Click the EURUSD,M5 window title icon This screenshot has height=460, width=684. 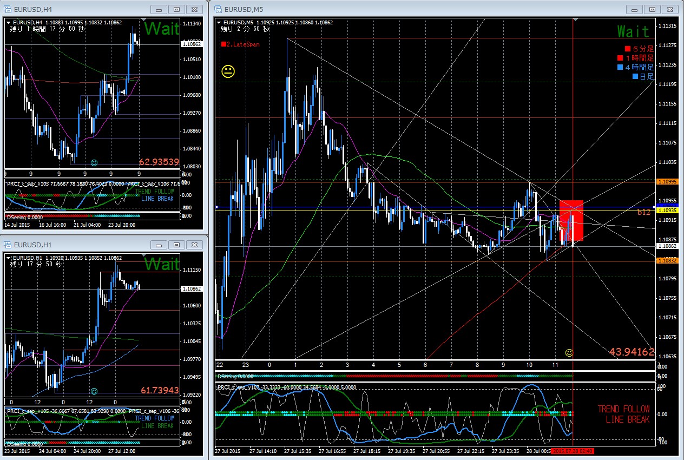pos(218,9)
